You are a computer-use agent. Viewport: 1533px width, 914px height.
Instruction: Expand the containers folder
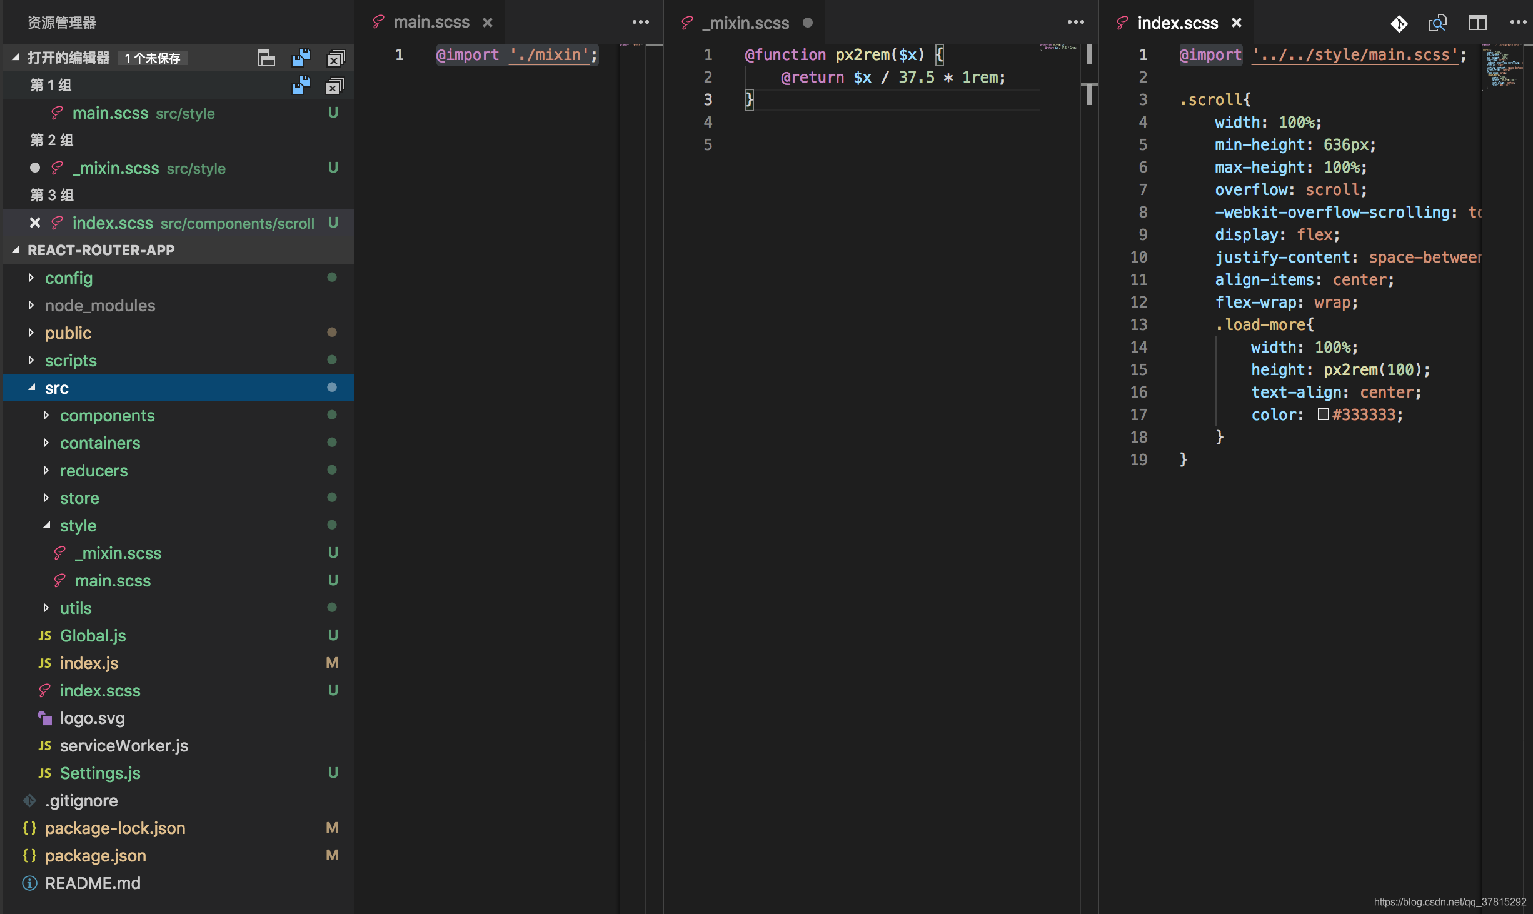pyautogui.click(x=46, y=443)
